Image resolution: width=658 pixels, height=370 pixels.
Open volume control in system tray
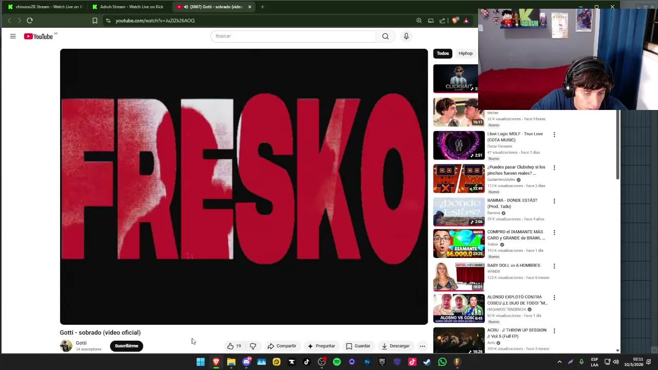coord(615,362)
